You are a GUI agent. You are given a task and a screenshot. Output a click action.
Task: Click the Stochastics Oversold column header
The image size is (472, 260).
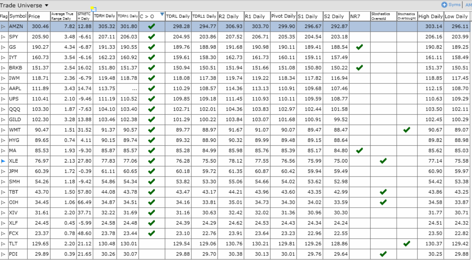point(383,16)
